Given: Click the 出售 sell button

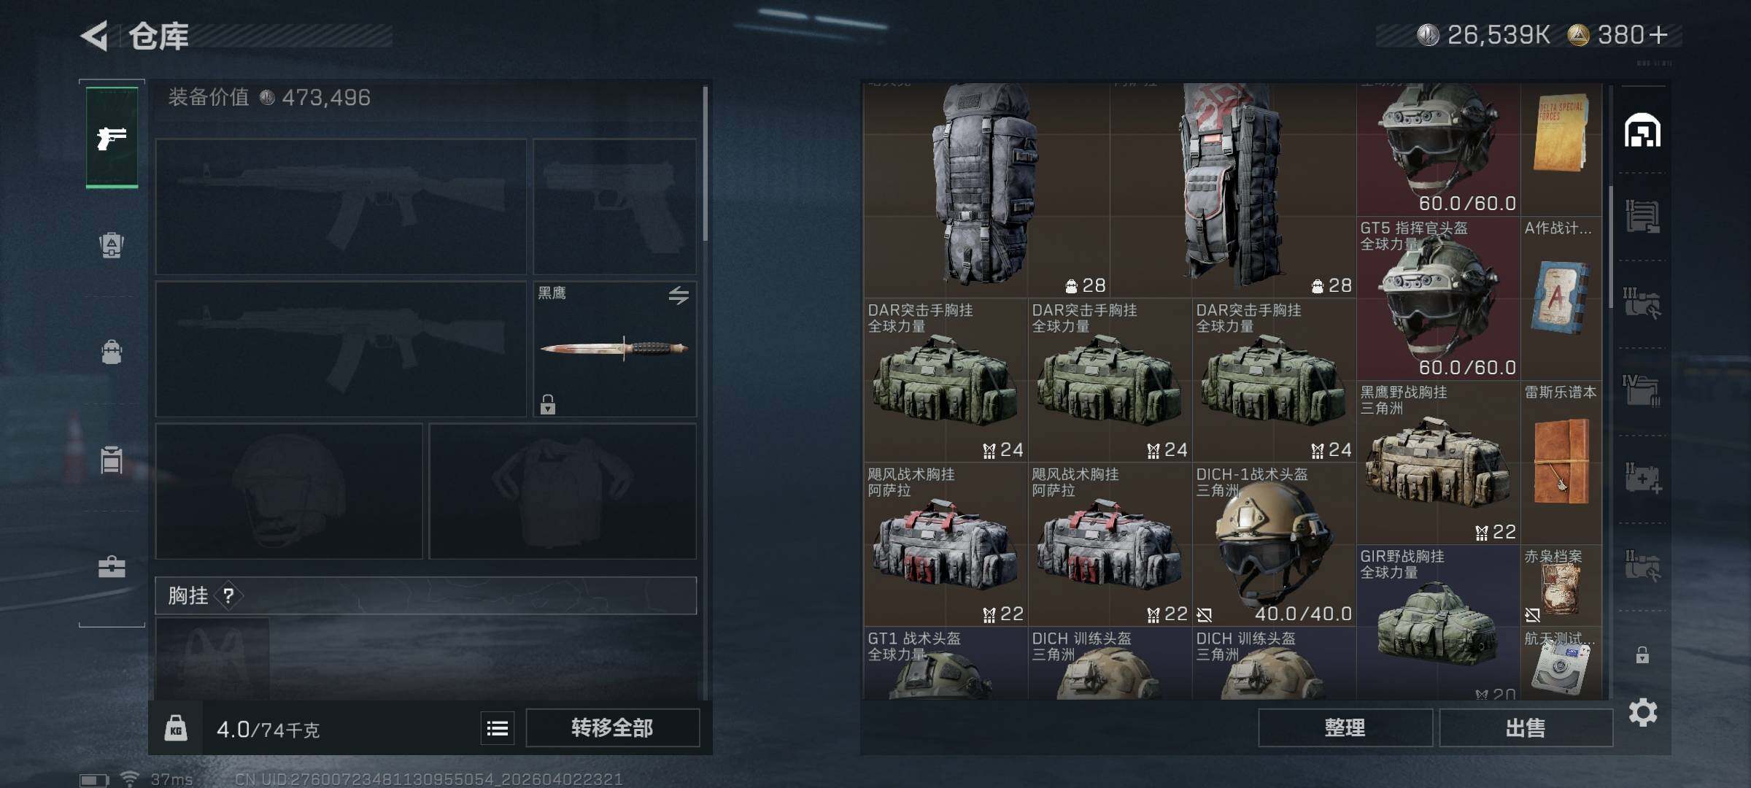Looking at the screenshot, I should click(1526, 727).
